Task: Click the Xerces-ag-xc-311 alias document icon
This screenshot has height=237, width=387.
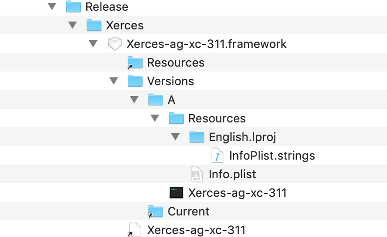Action: [x=135, y=230]
